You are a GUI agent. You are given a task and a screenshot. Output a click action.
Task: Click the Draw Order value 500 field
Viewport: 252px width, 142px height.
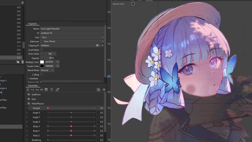tap(46, 54)
